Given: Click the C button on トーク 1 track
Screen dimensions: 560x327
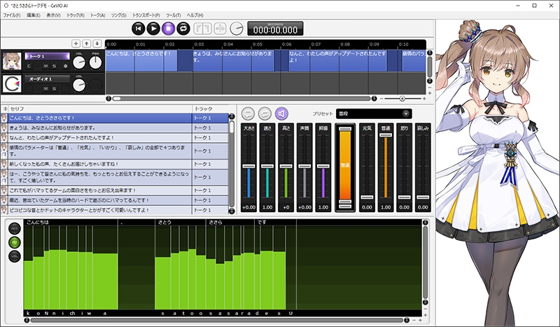Looking at the screenshot, I should click(x=29, y=66).
